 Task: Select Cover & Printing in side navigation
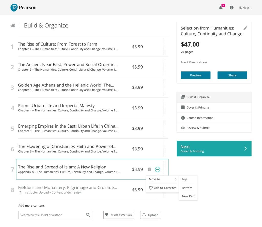pos(214,107)
